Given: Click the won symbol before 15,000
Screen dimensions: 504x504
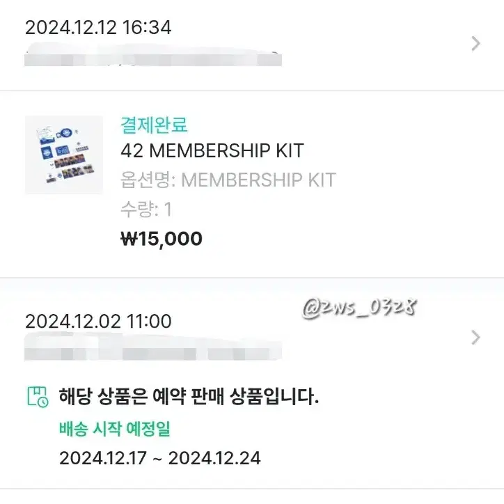Looking at the screenshot, I should [129, 239].
